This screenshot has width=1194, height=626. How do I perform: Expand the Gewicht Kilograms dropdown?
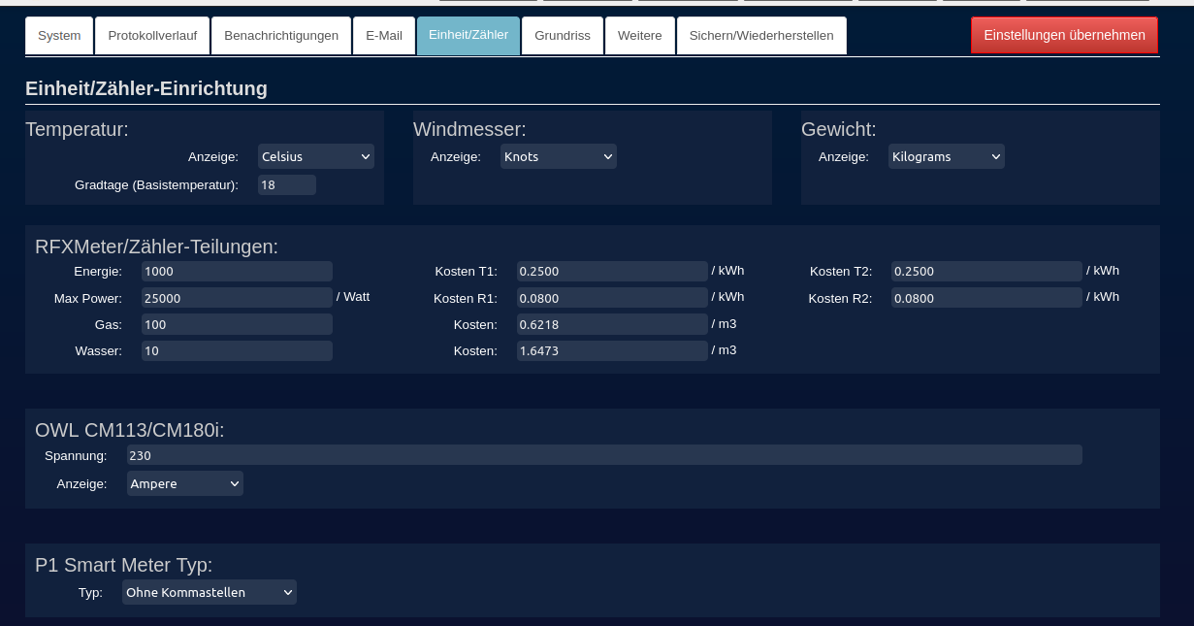(x=947, y=156)
